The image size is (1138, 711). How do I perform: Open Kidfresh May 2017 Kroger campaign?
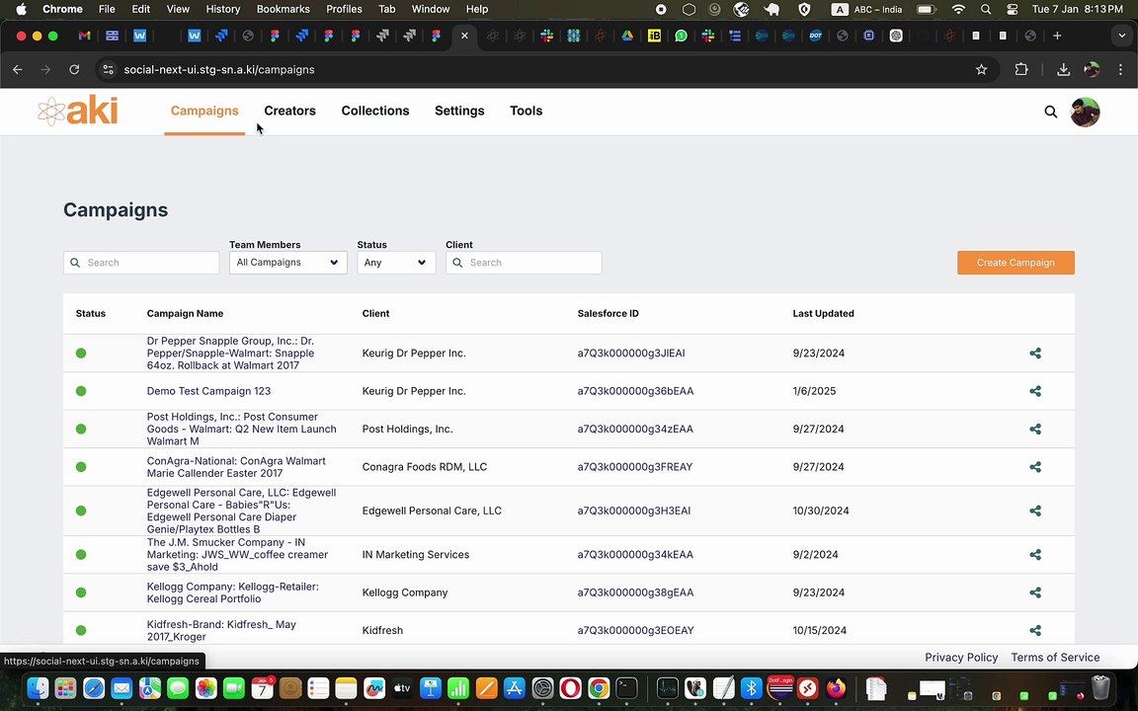pyautogui.click(x=221, y=630)
